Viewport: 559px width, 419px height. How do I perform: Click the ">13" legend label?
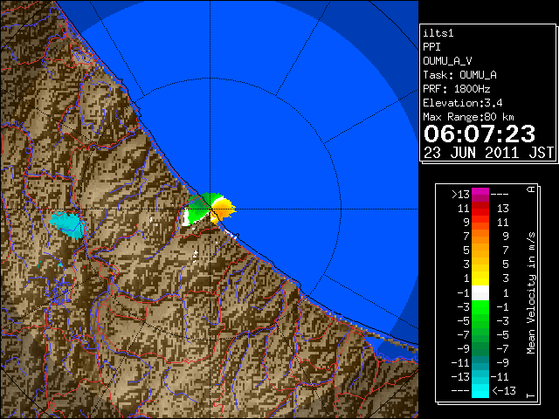(460, 195)
